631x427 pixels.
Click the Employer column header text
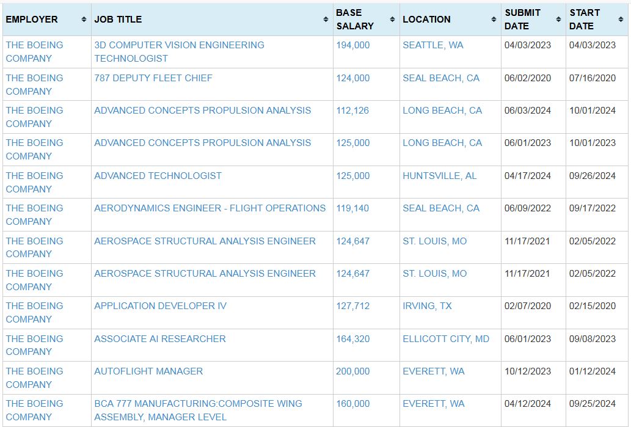point(32,20)
